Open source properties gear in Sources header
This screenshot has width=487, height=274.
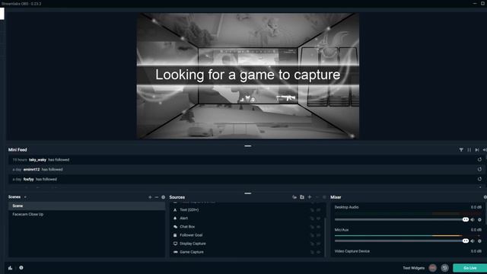click(324, 197)
